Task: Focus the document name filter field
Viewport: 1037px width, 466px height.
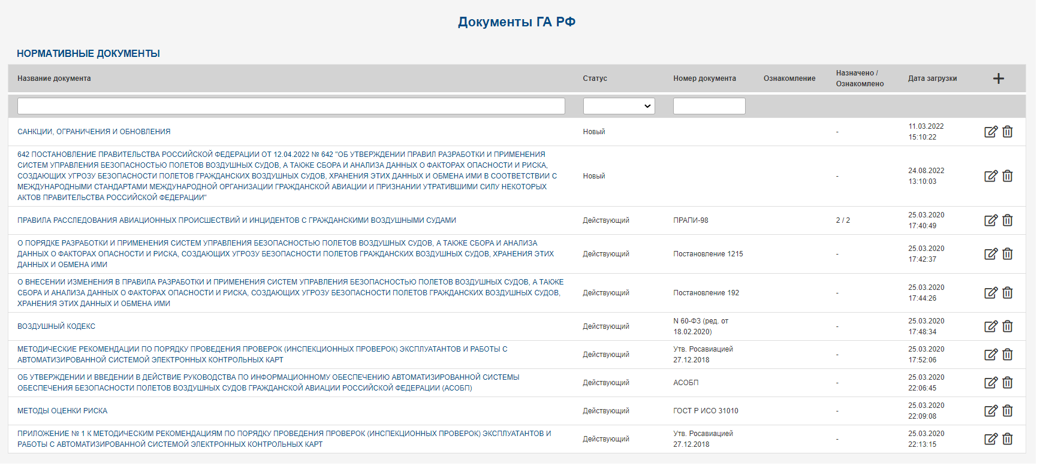Action: tap(291, 106)
